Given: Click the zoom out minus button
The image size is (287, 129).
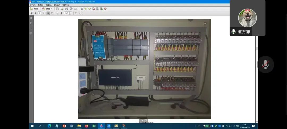Looking at the screenshot, I should pyautogui.click(x=57, y=13).
